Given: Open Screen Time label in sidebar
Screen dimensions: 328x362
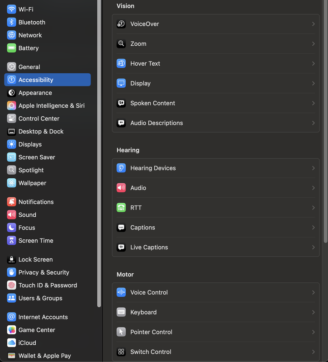Looking at the screenshot, I should point(36,241).
